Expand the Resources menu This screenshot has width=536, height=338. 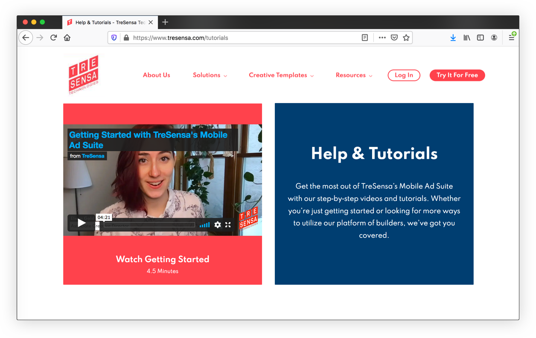[x=354, y=75]
